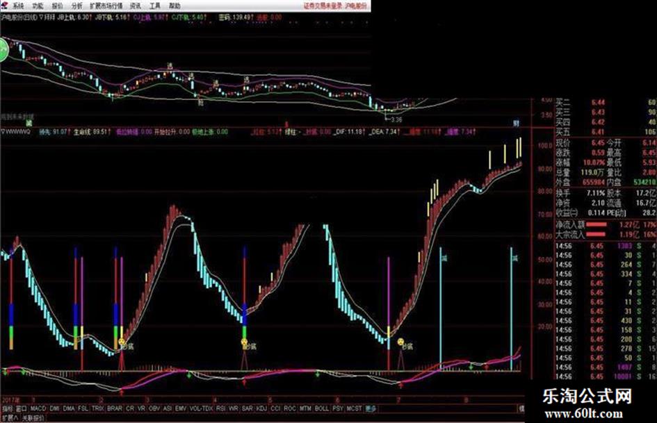Image resolution: width=657 pixels, height=423 pixels.
Task: Click the first cyan 减 vertical signal line
Action: click(x=440, y=309)
